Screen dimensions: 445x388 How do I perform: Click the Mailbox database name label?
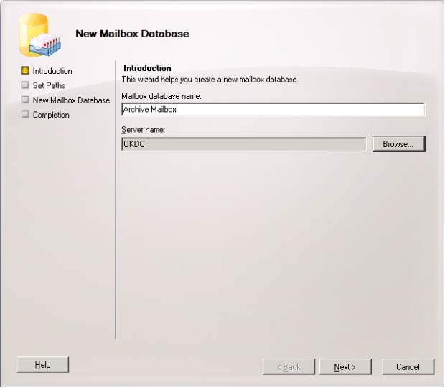161,96
